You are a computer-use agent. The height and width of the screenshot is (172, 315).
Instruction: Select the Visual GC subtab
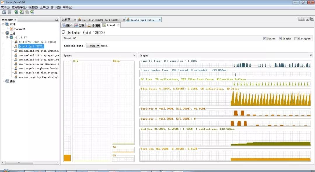pos(111,25)
